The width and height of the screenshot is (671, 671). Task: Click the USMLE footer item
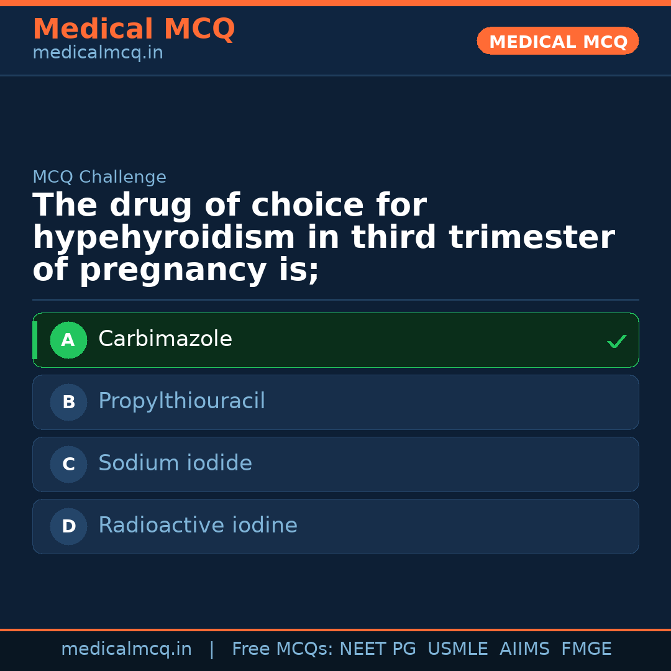pos(457,649)
